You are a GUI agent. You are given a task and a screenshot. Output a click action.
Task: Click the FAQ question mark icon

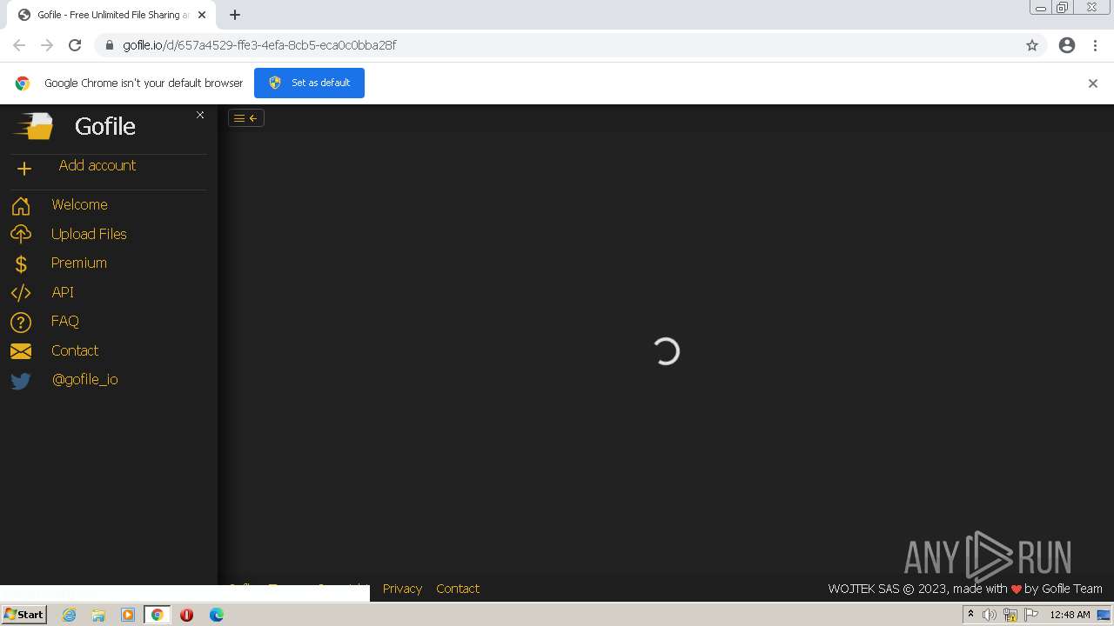21,323
